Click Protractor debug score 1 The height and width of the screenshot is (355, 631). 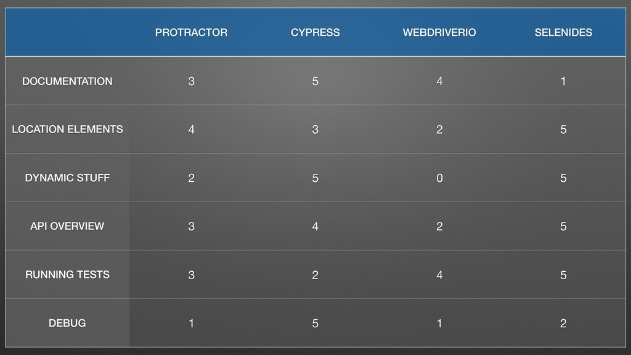191,323
